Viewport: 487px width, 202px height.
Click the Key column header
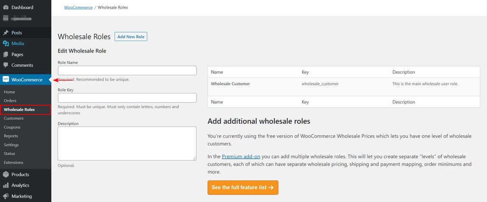click(x=305, y=72)
